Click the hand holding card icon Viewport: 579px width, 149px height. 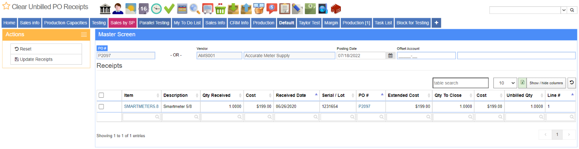(x=259, y=8)
